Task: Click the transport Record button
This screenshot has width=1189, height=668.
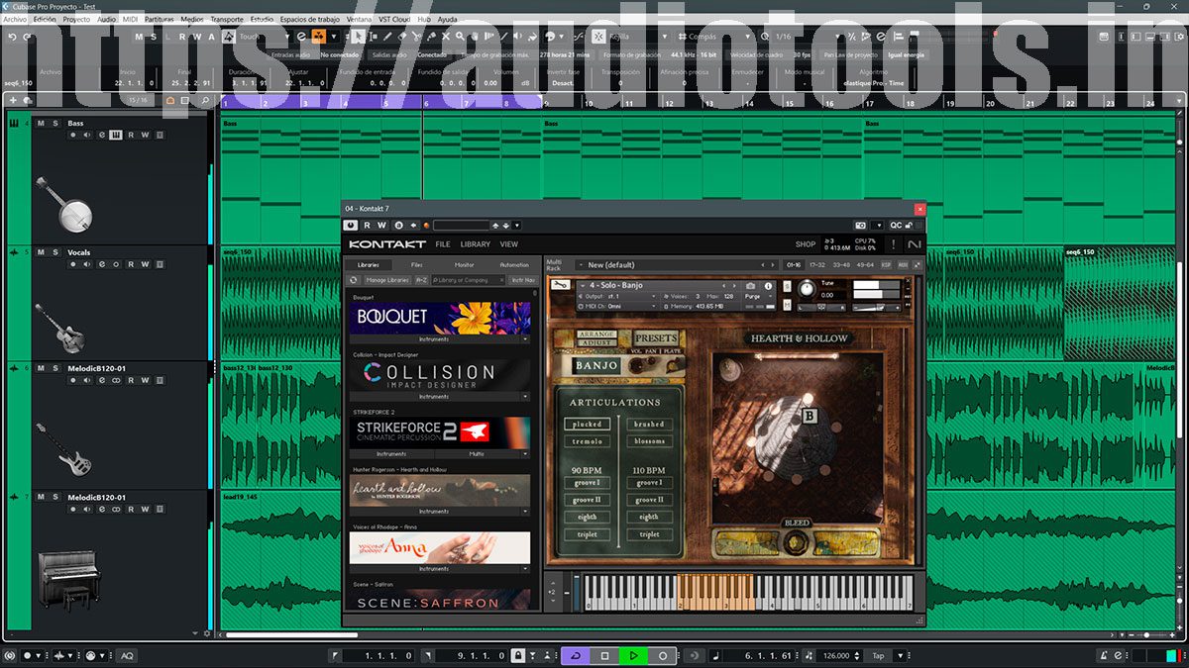Action: coord(662,655)
